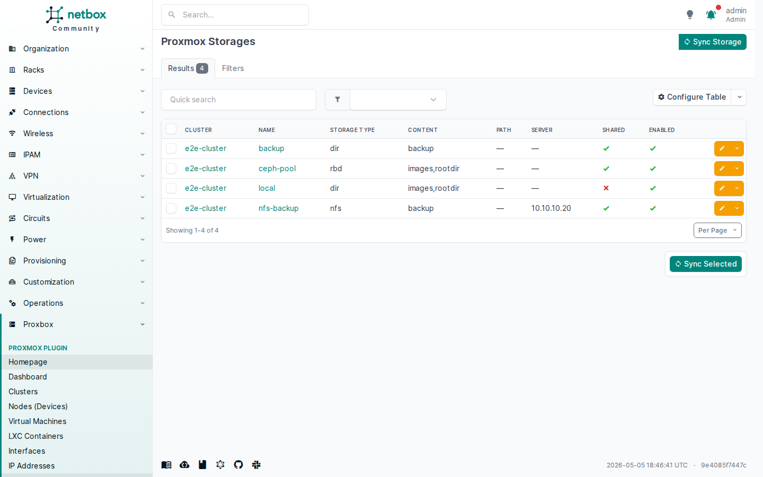This screenshot has width=763, height=477.
Task: Click the Racks menu icon
Action: (x=12, y=70)
